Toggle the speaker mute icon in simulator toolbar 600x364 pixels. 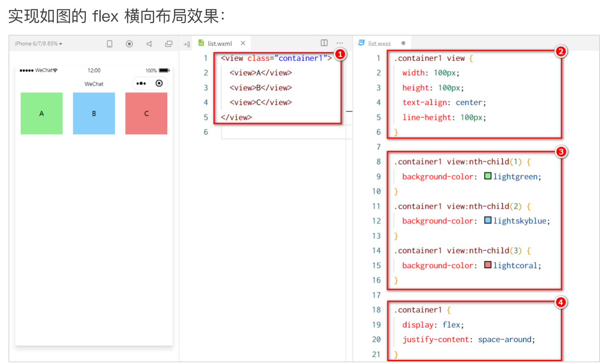[149, 44]
